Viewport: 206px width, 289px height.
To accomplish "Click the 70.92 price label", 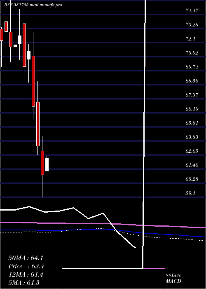I will pyautogui.click(x=192, y=53).
